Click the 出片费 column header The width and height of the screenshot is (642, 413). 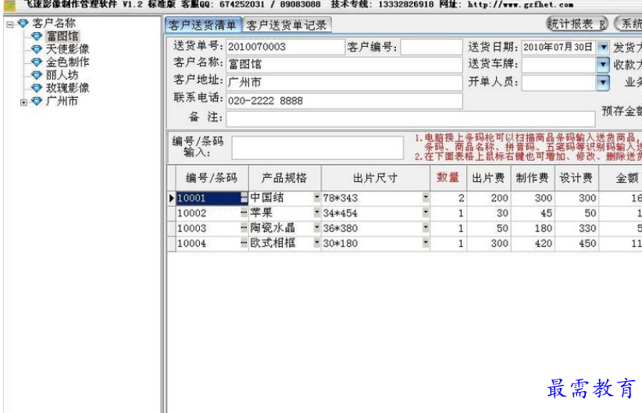(x=488, y=178)
